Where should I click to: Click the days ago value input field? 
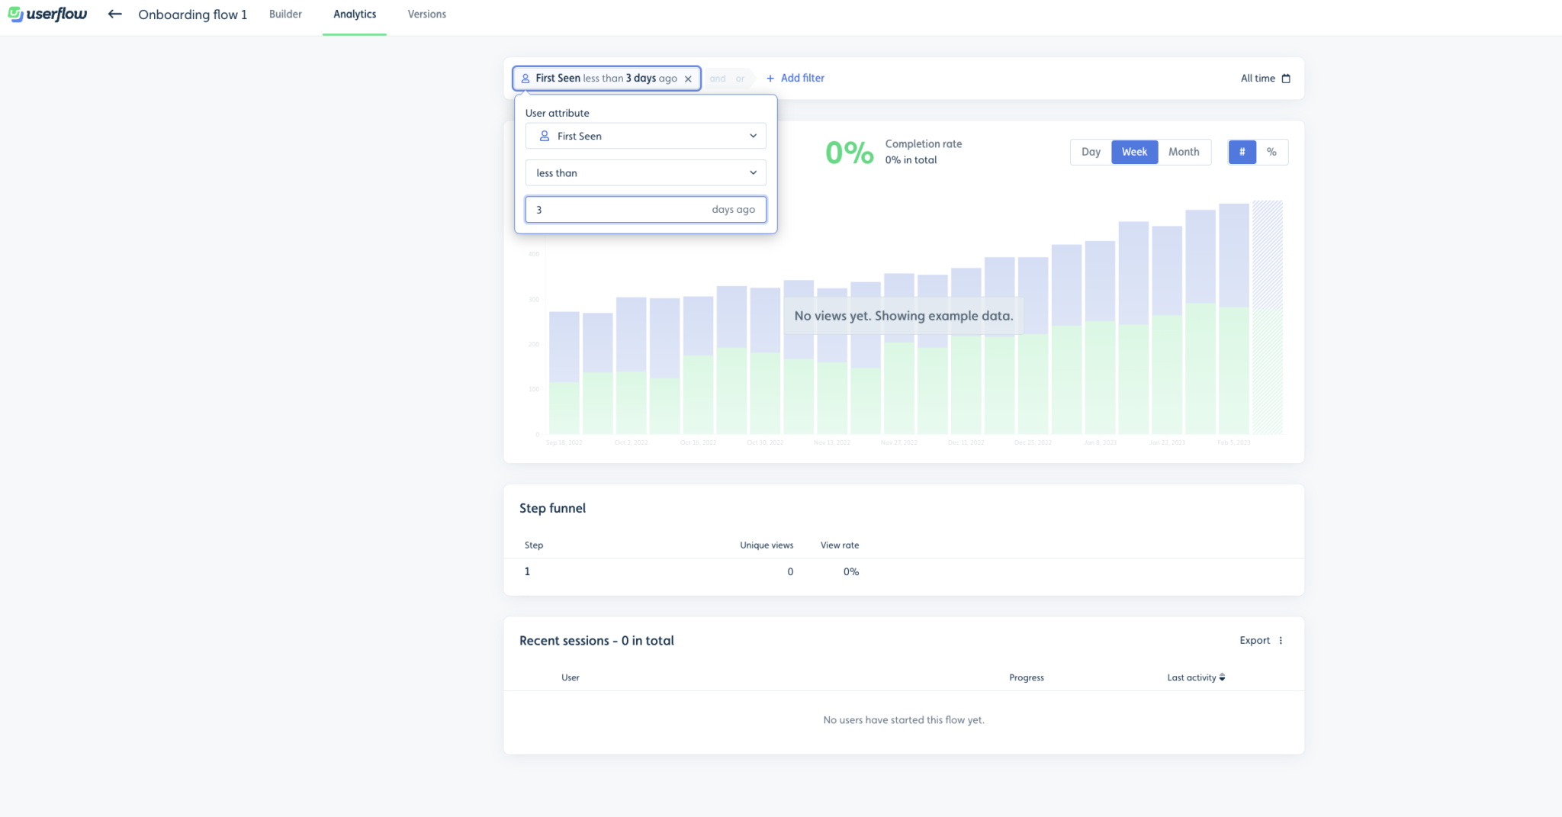pos(645,209)
